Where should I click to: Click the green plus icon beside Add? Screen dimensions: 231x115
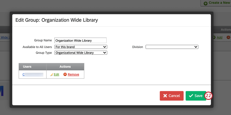(x=214, y=37)
